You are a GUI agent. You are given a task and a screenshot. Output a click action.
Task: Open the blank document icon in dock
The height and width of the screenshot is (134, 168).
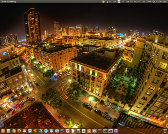pyautogui.click(x=73, y=131)
